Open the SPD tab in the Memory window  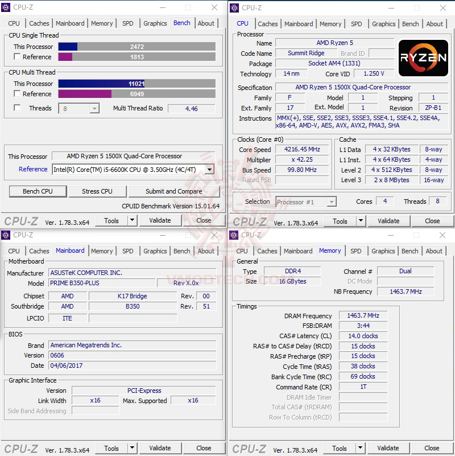[x=356, y=250]
